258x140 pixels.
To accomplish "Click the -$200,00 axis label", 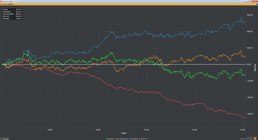I will point(250,81).
